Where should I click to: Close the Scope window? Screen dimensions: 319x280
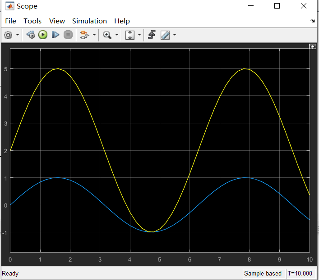coord(304,6)
